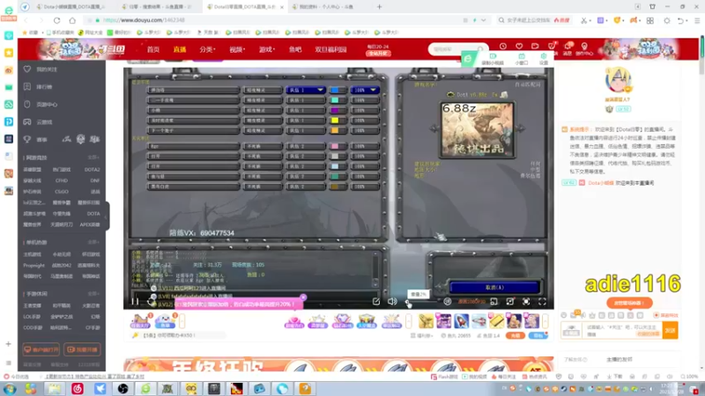Viewport: 705px width, 396px height.
Task: Click the orange 发送 send button
Action: 670,331
